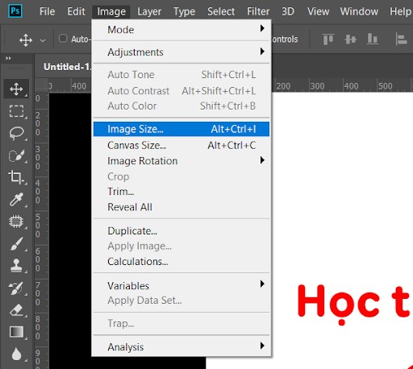Click the horizontal ruler at mark 300
Screen dimensions: 413x369
317,86
